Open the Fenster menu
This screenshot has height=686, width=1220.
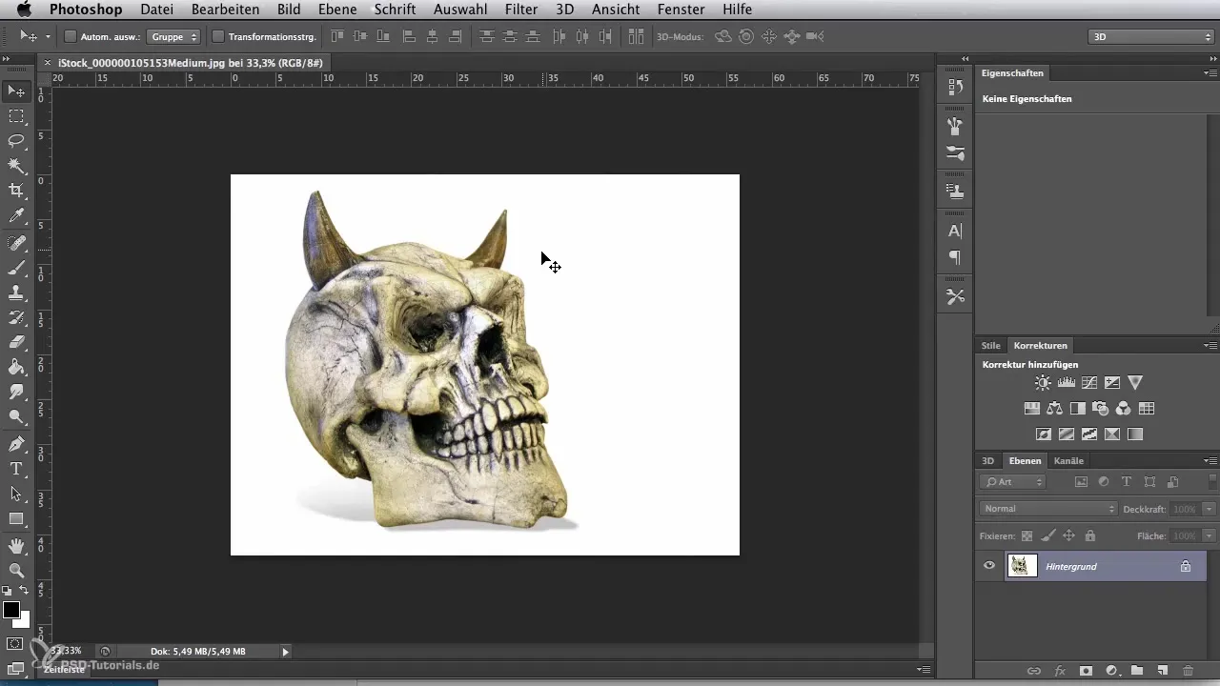pyautogui.click(x=681, y=10)
